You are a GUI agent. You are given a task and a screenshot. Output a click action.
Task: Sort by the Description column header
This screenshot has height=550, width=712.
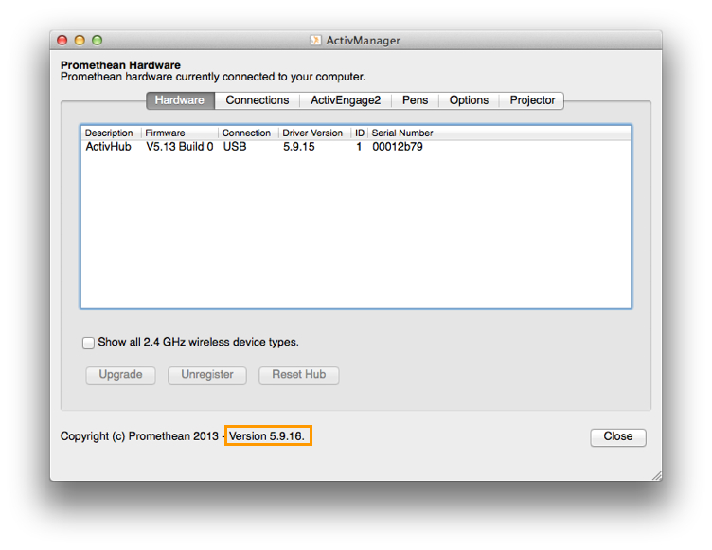coord(110,133)
